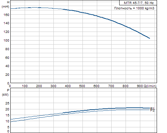Click the P2 curve label
167x133 pixels.
(152, 110)
